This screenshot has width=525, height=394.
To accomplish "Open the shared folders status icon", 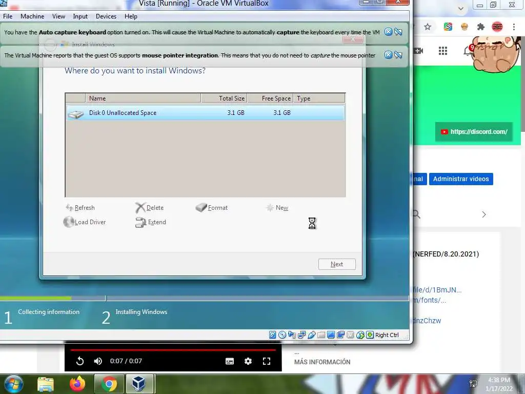I will click(321, 334).
